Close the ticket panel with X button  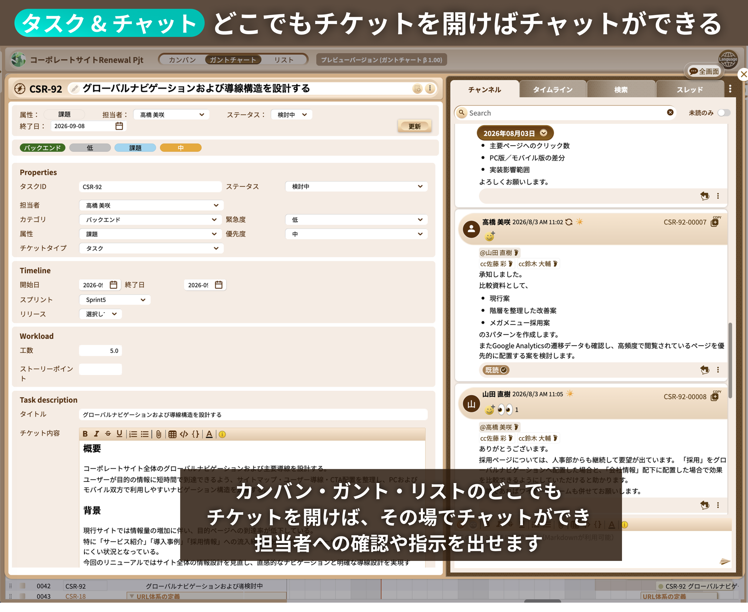743,74
